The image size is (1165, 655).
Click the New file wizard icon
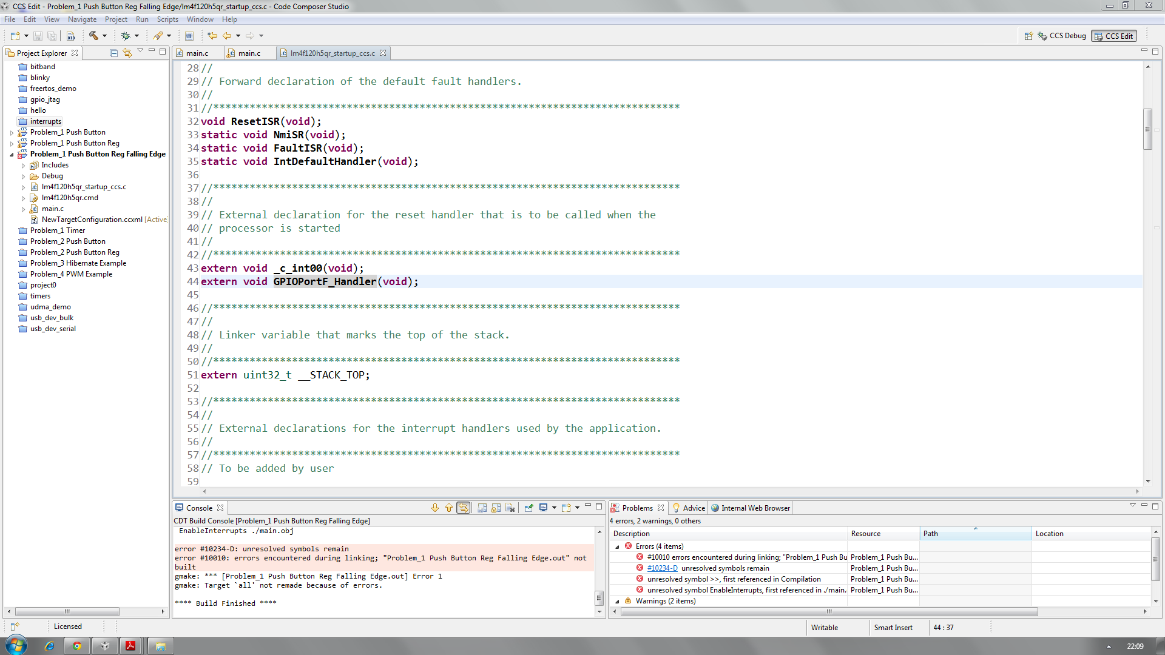click(15, 36)
